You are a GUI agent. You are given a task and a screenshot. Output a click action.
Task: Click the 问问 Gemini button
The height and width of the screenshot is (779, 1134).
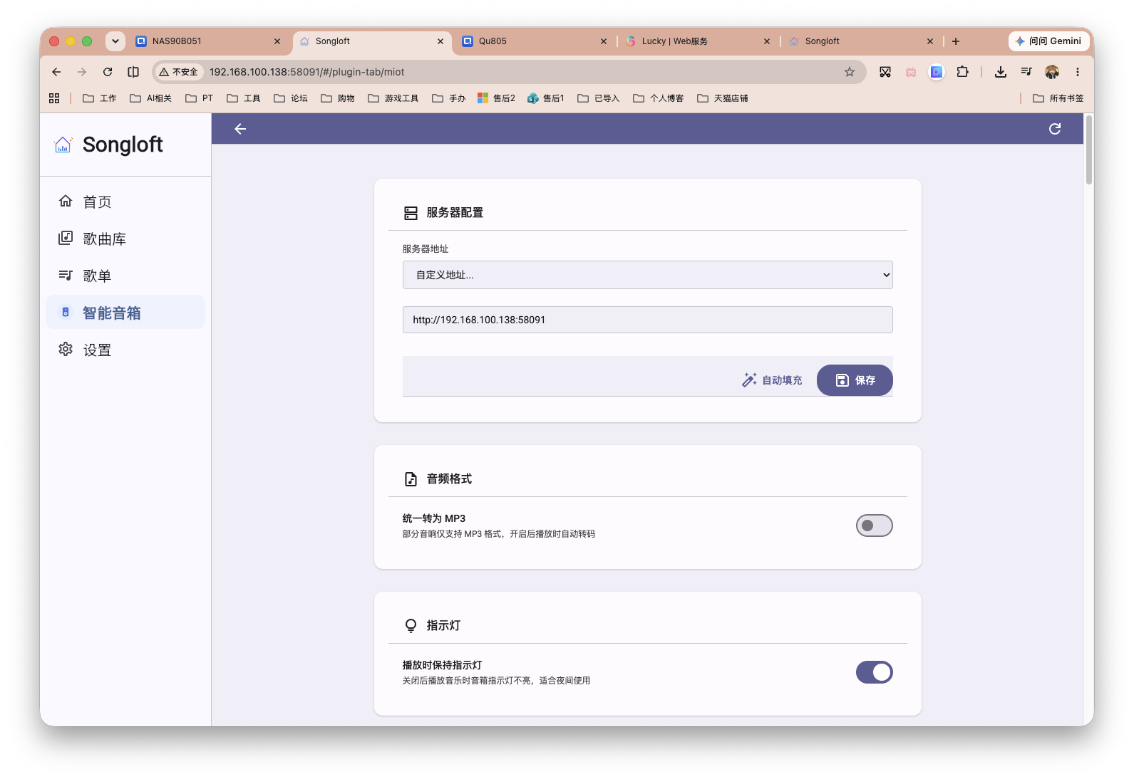[x=1048, y=41]
